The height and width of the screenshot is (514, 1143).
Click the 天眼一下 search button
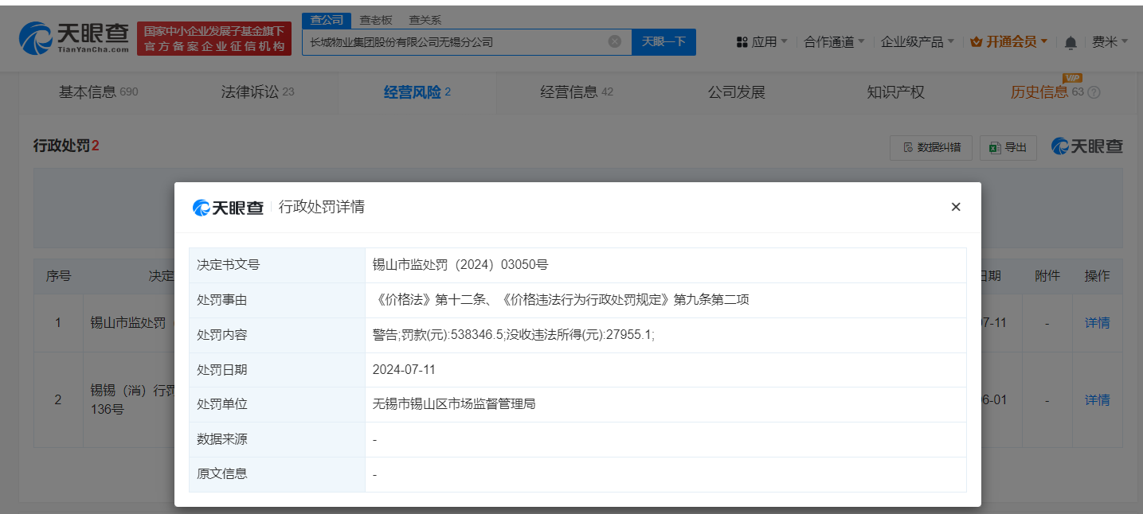coord(663,41)
